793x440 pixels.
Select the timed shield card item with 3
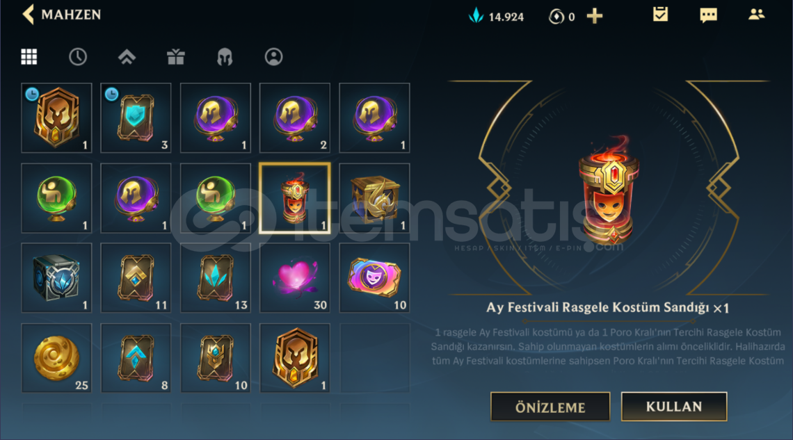136,117
